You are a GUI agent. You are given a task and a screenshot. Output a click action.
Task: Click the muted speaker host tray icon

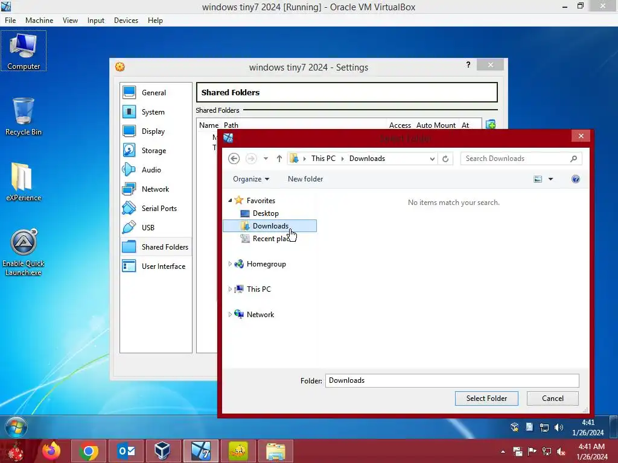coord(561,451)
